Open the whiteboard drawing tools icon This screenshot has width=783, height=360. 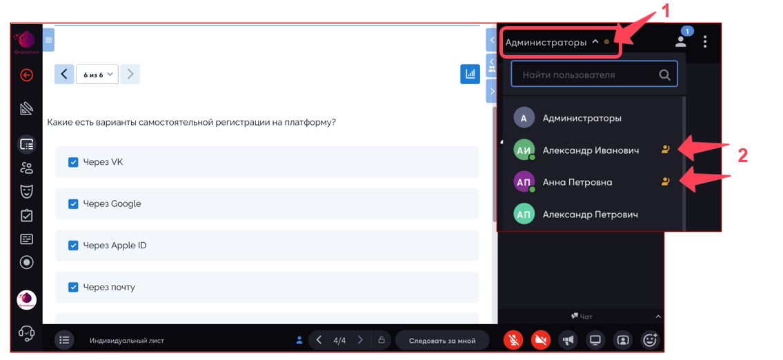point(26,108)
